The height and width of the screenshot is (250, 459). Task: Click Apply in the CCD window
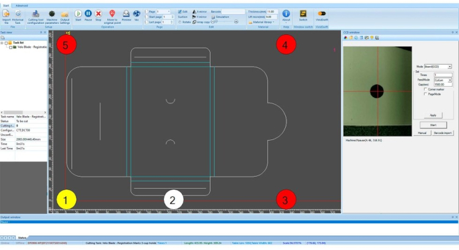click(x=433, y=115)
